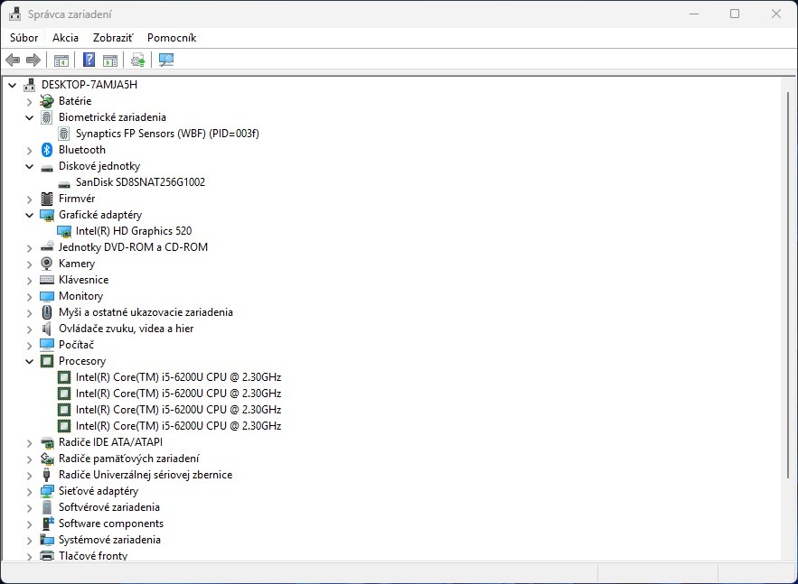
Task: Click the Batérie category icon
Action: tap(47, 101)
